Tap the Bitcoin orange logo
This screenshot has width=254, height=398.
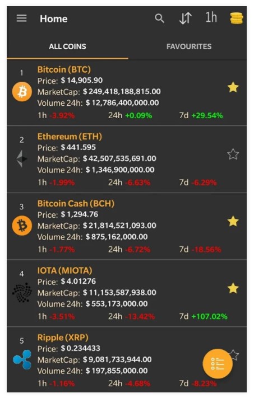tap(22, 92)
